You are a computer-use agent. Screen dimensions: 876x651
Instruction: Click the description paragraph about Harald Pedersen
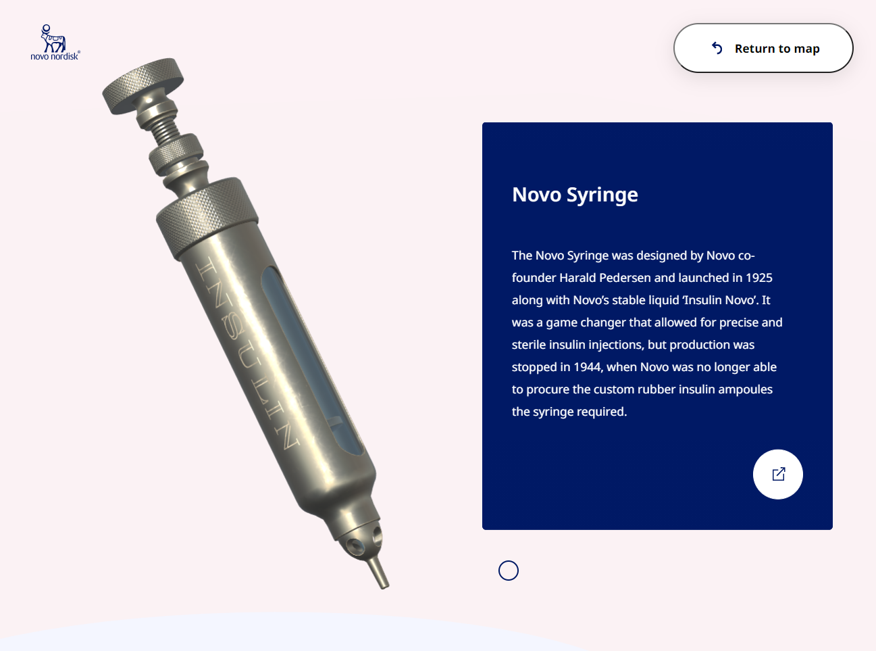(647, 333)
